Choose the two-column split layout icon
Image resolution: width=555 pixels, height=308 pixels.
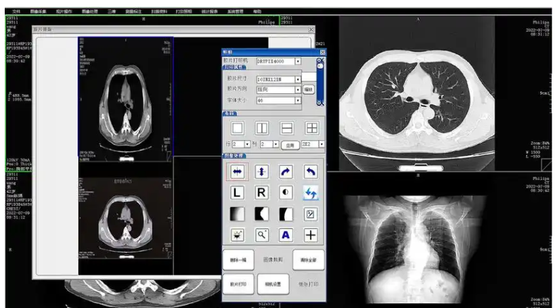click(x=262, y=128)
